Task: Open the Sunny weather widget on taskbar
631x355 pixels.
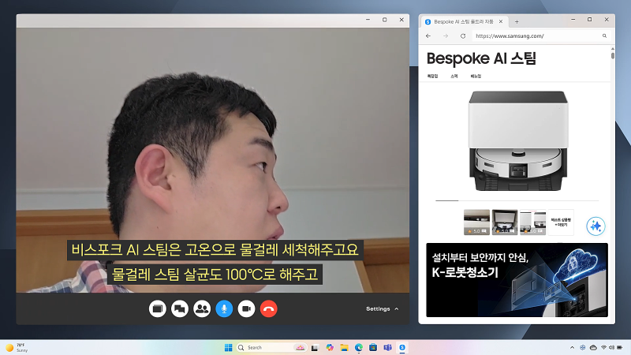Action: click(x=16, y=347)
